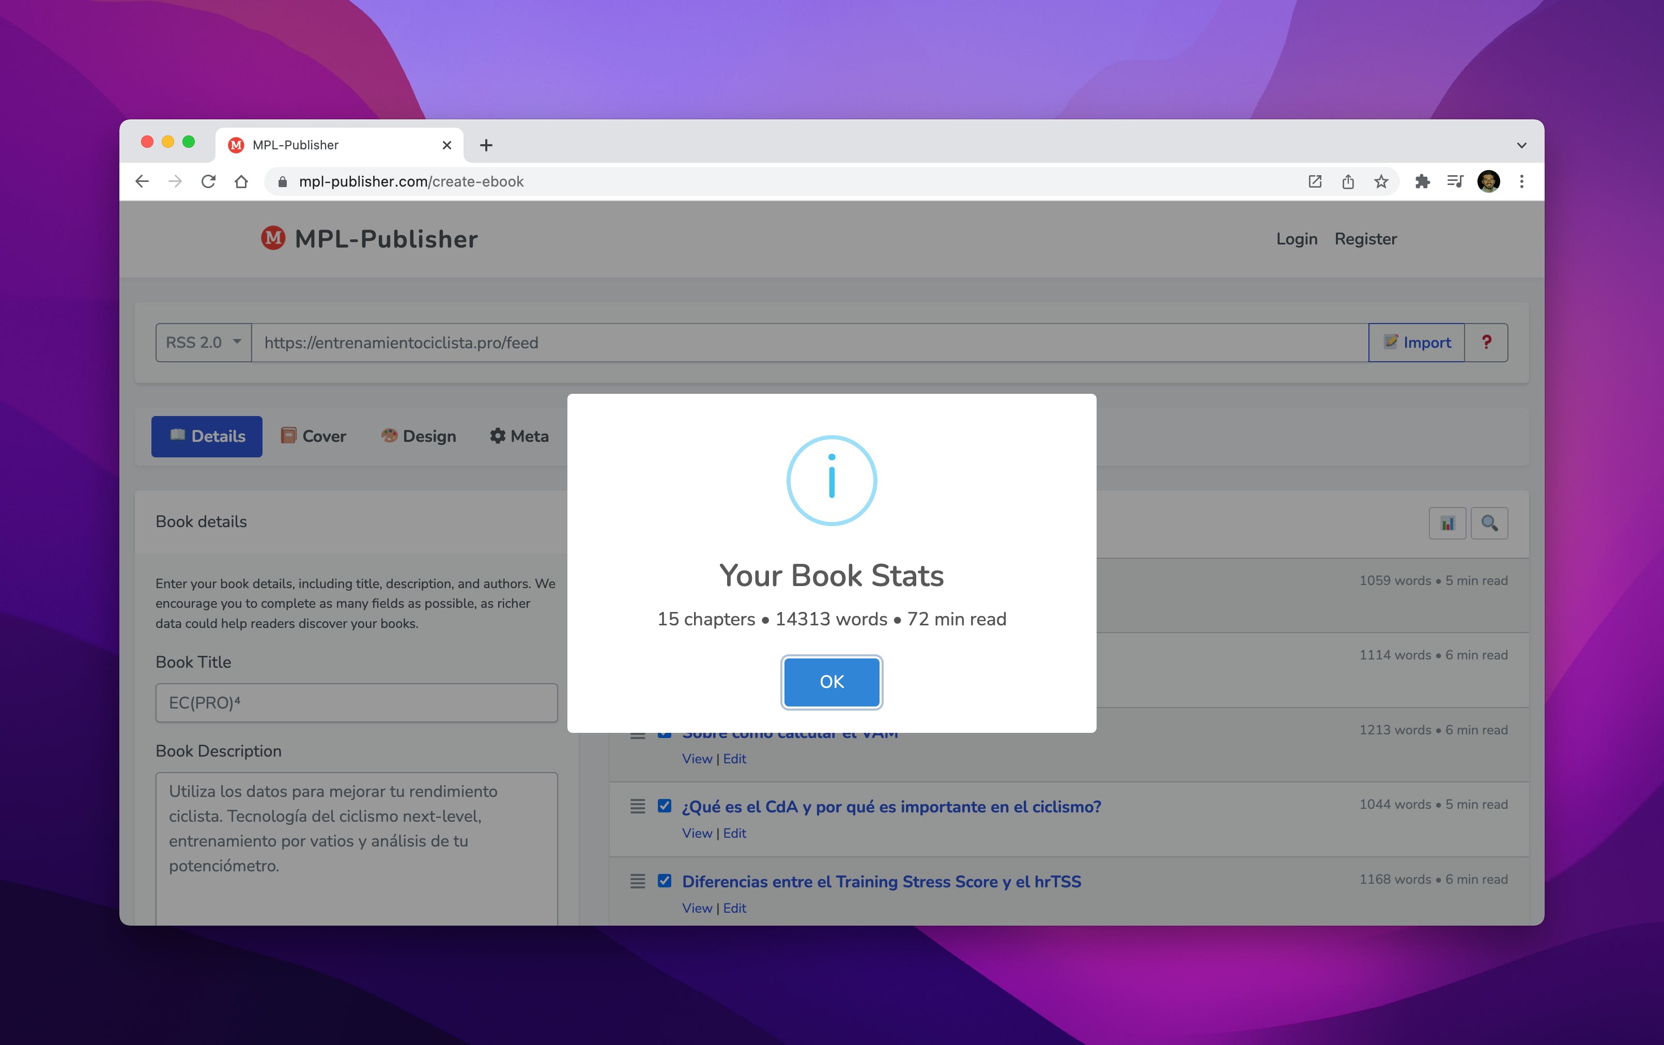Click the Book Title input field

pyautogui.click(x=356, y=703)
